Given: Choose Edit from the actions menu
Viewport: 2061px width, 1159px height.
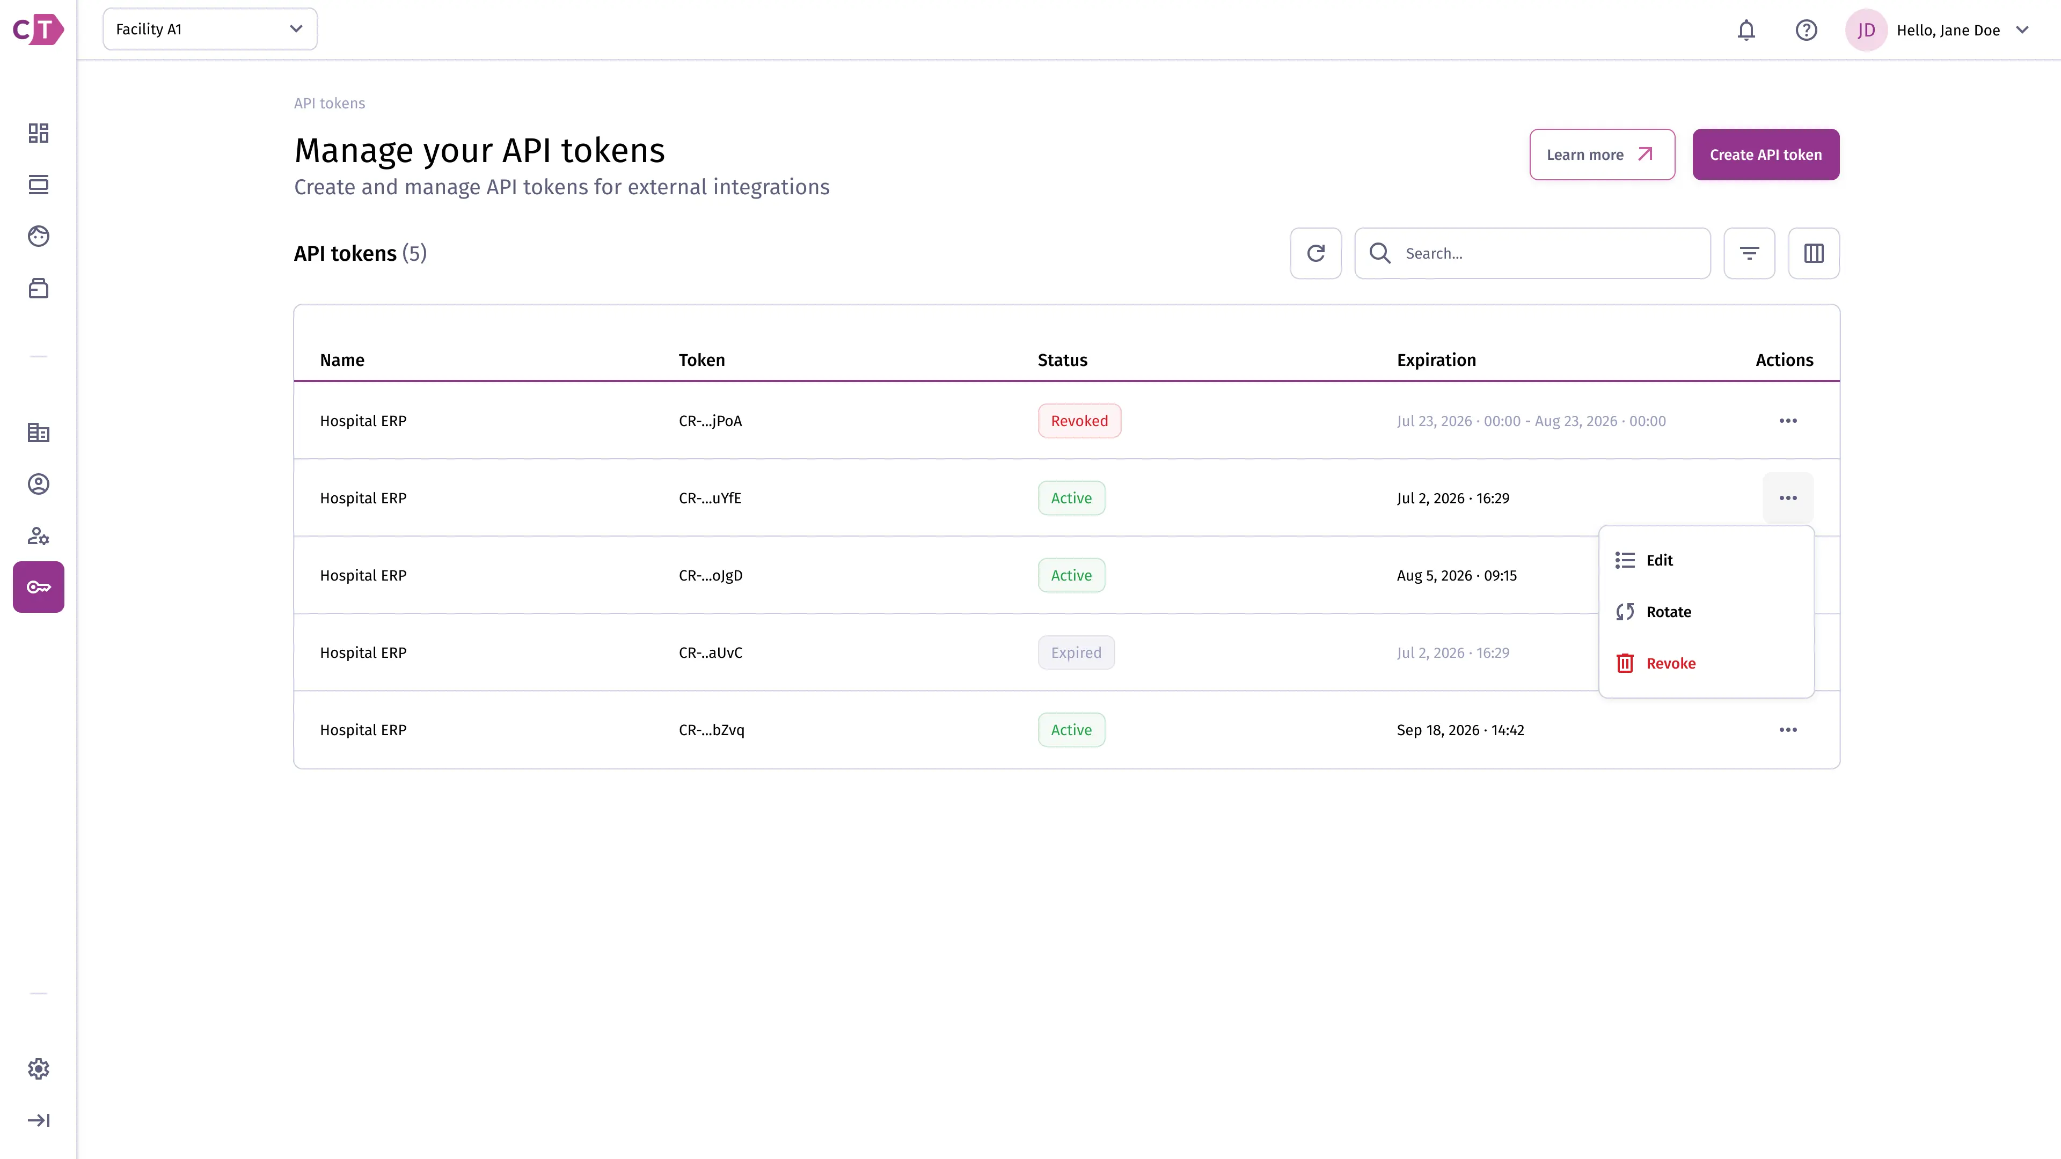Looking at the screenshot, I should click(x=1707, y=561).
